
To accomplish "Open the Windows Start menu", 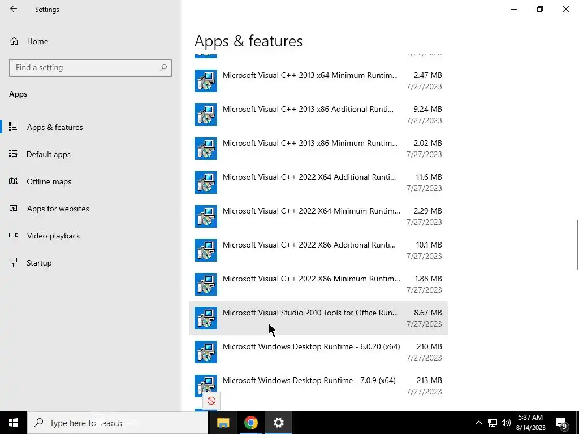I will coord(14,423).
